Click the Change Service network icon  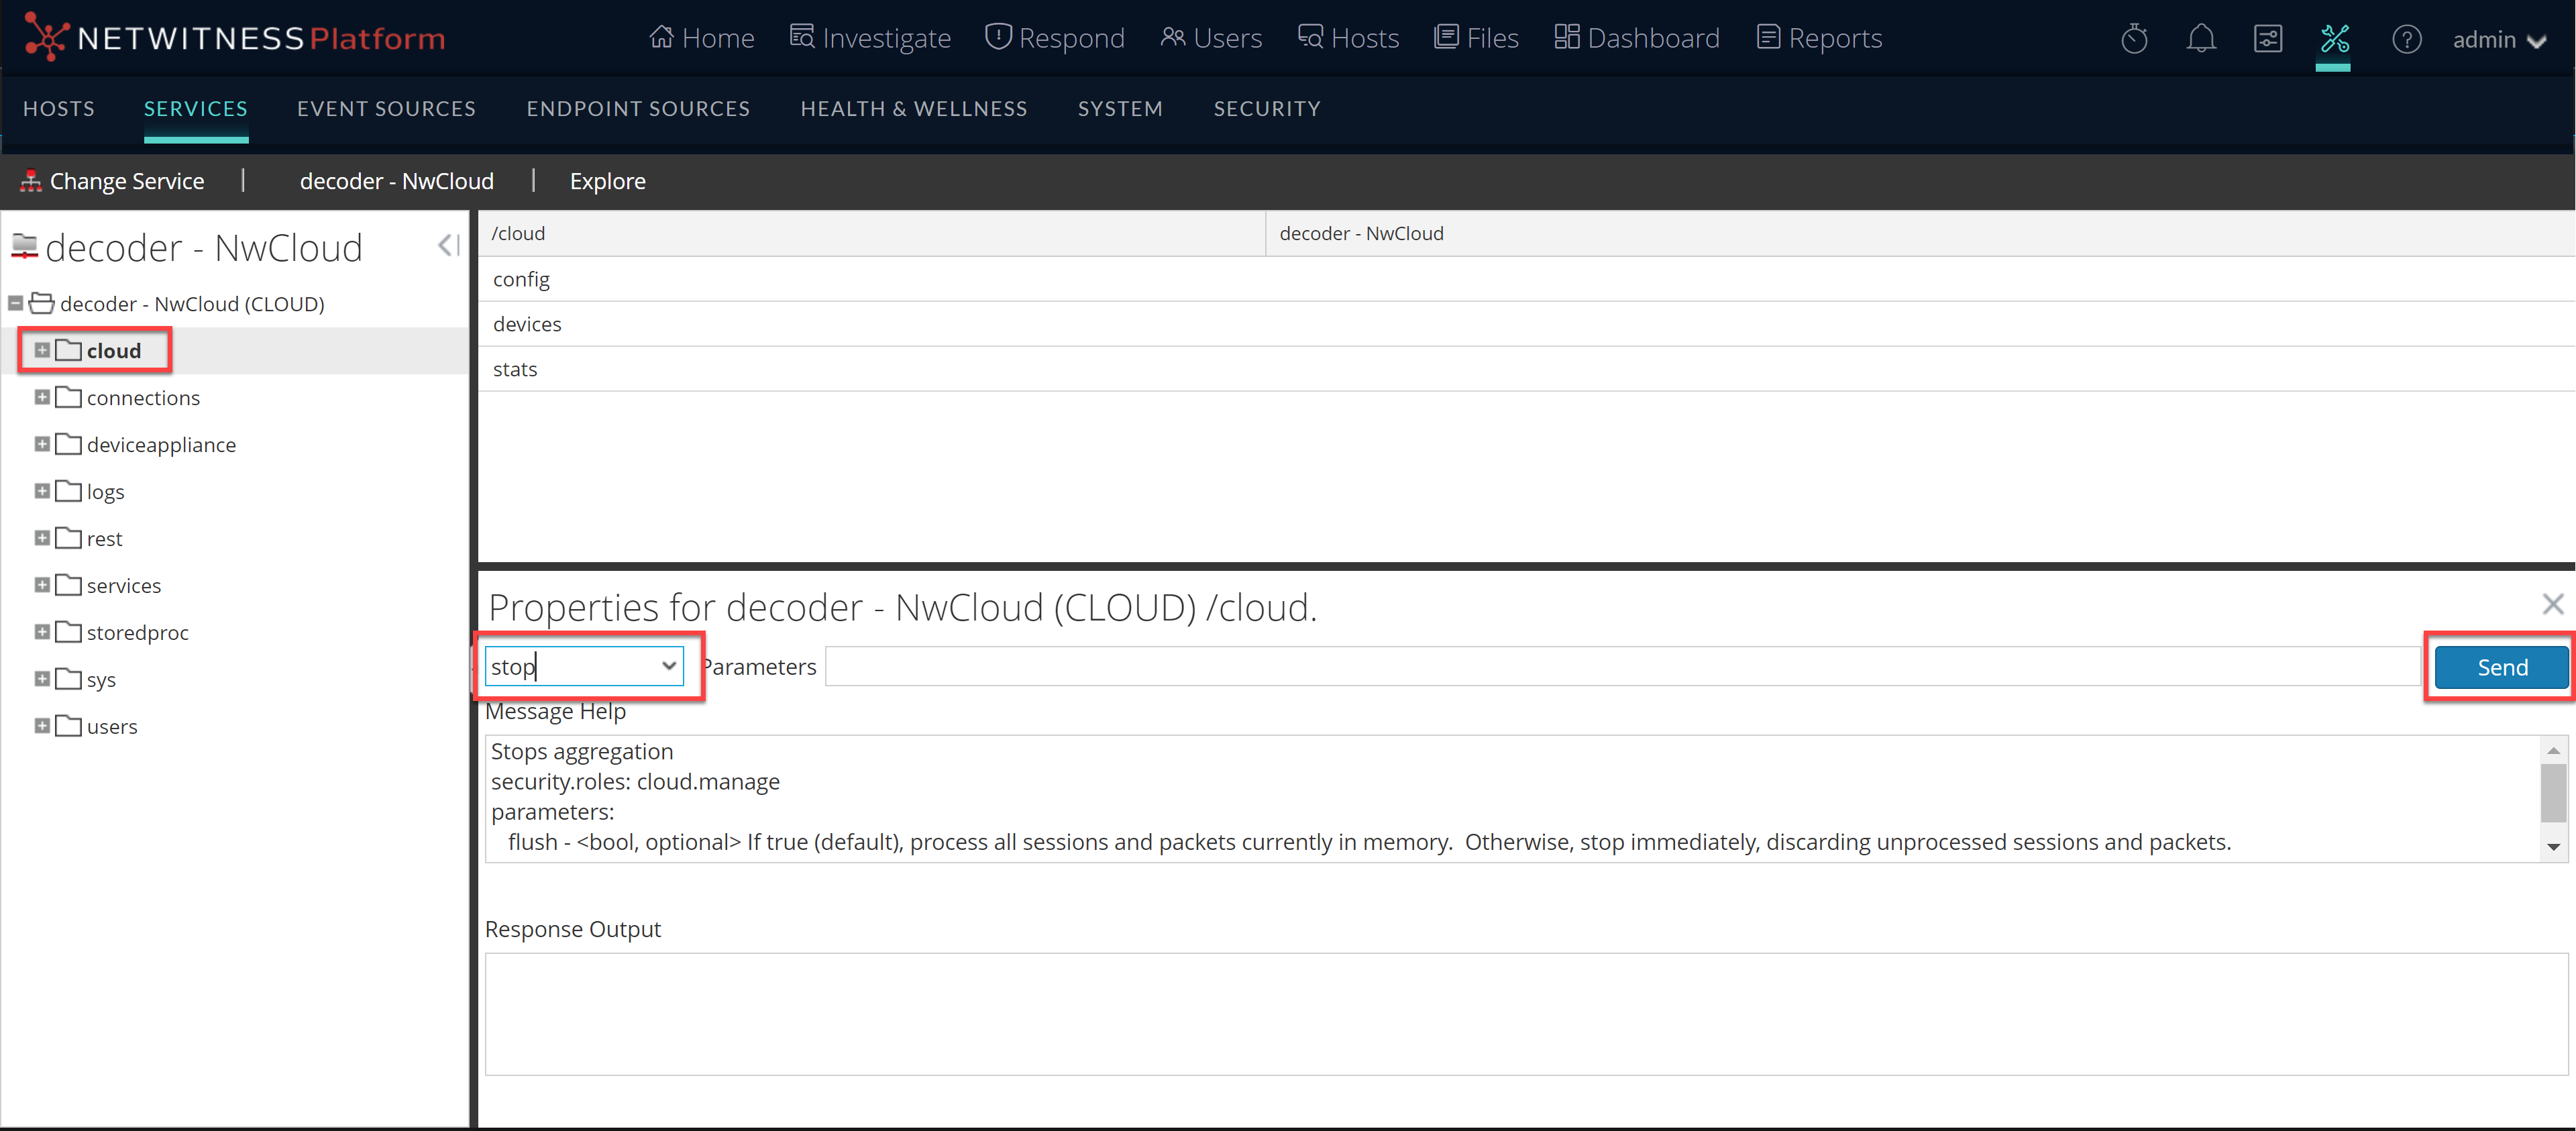31,181
